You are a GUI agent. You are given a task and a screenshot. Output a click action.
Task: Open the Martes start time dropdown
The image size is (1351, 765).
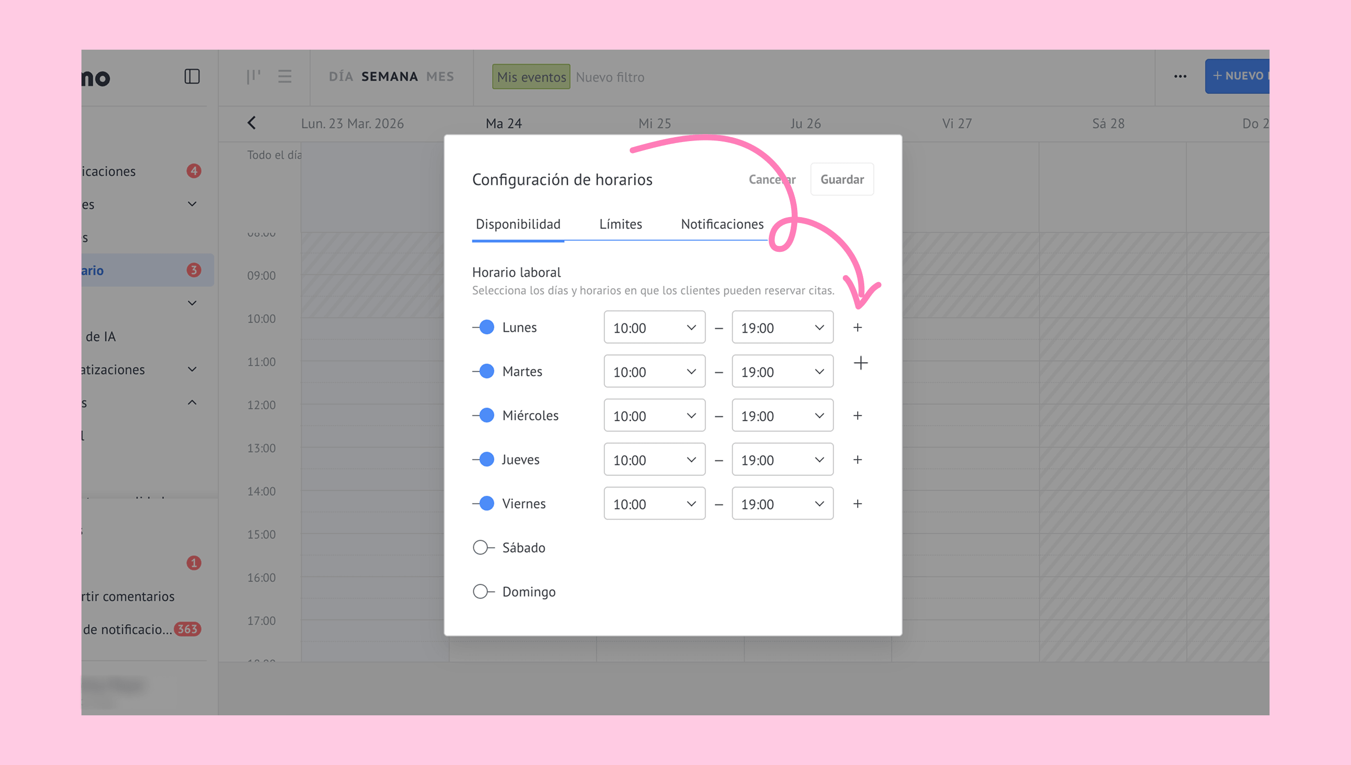[x=654, y=372]
